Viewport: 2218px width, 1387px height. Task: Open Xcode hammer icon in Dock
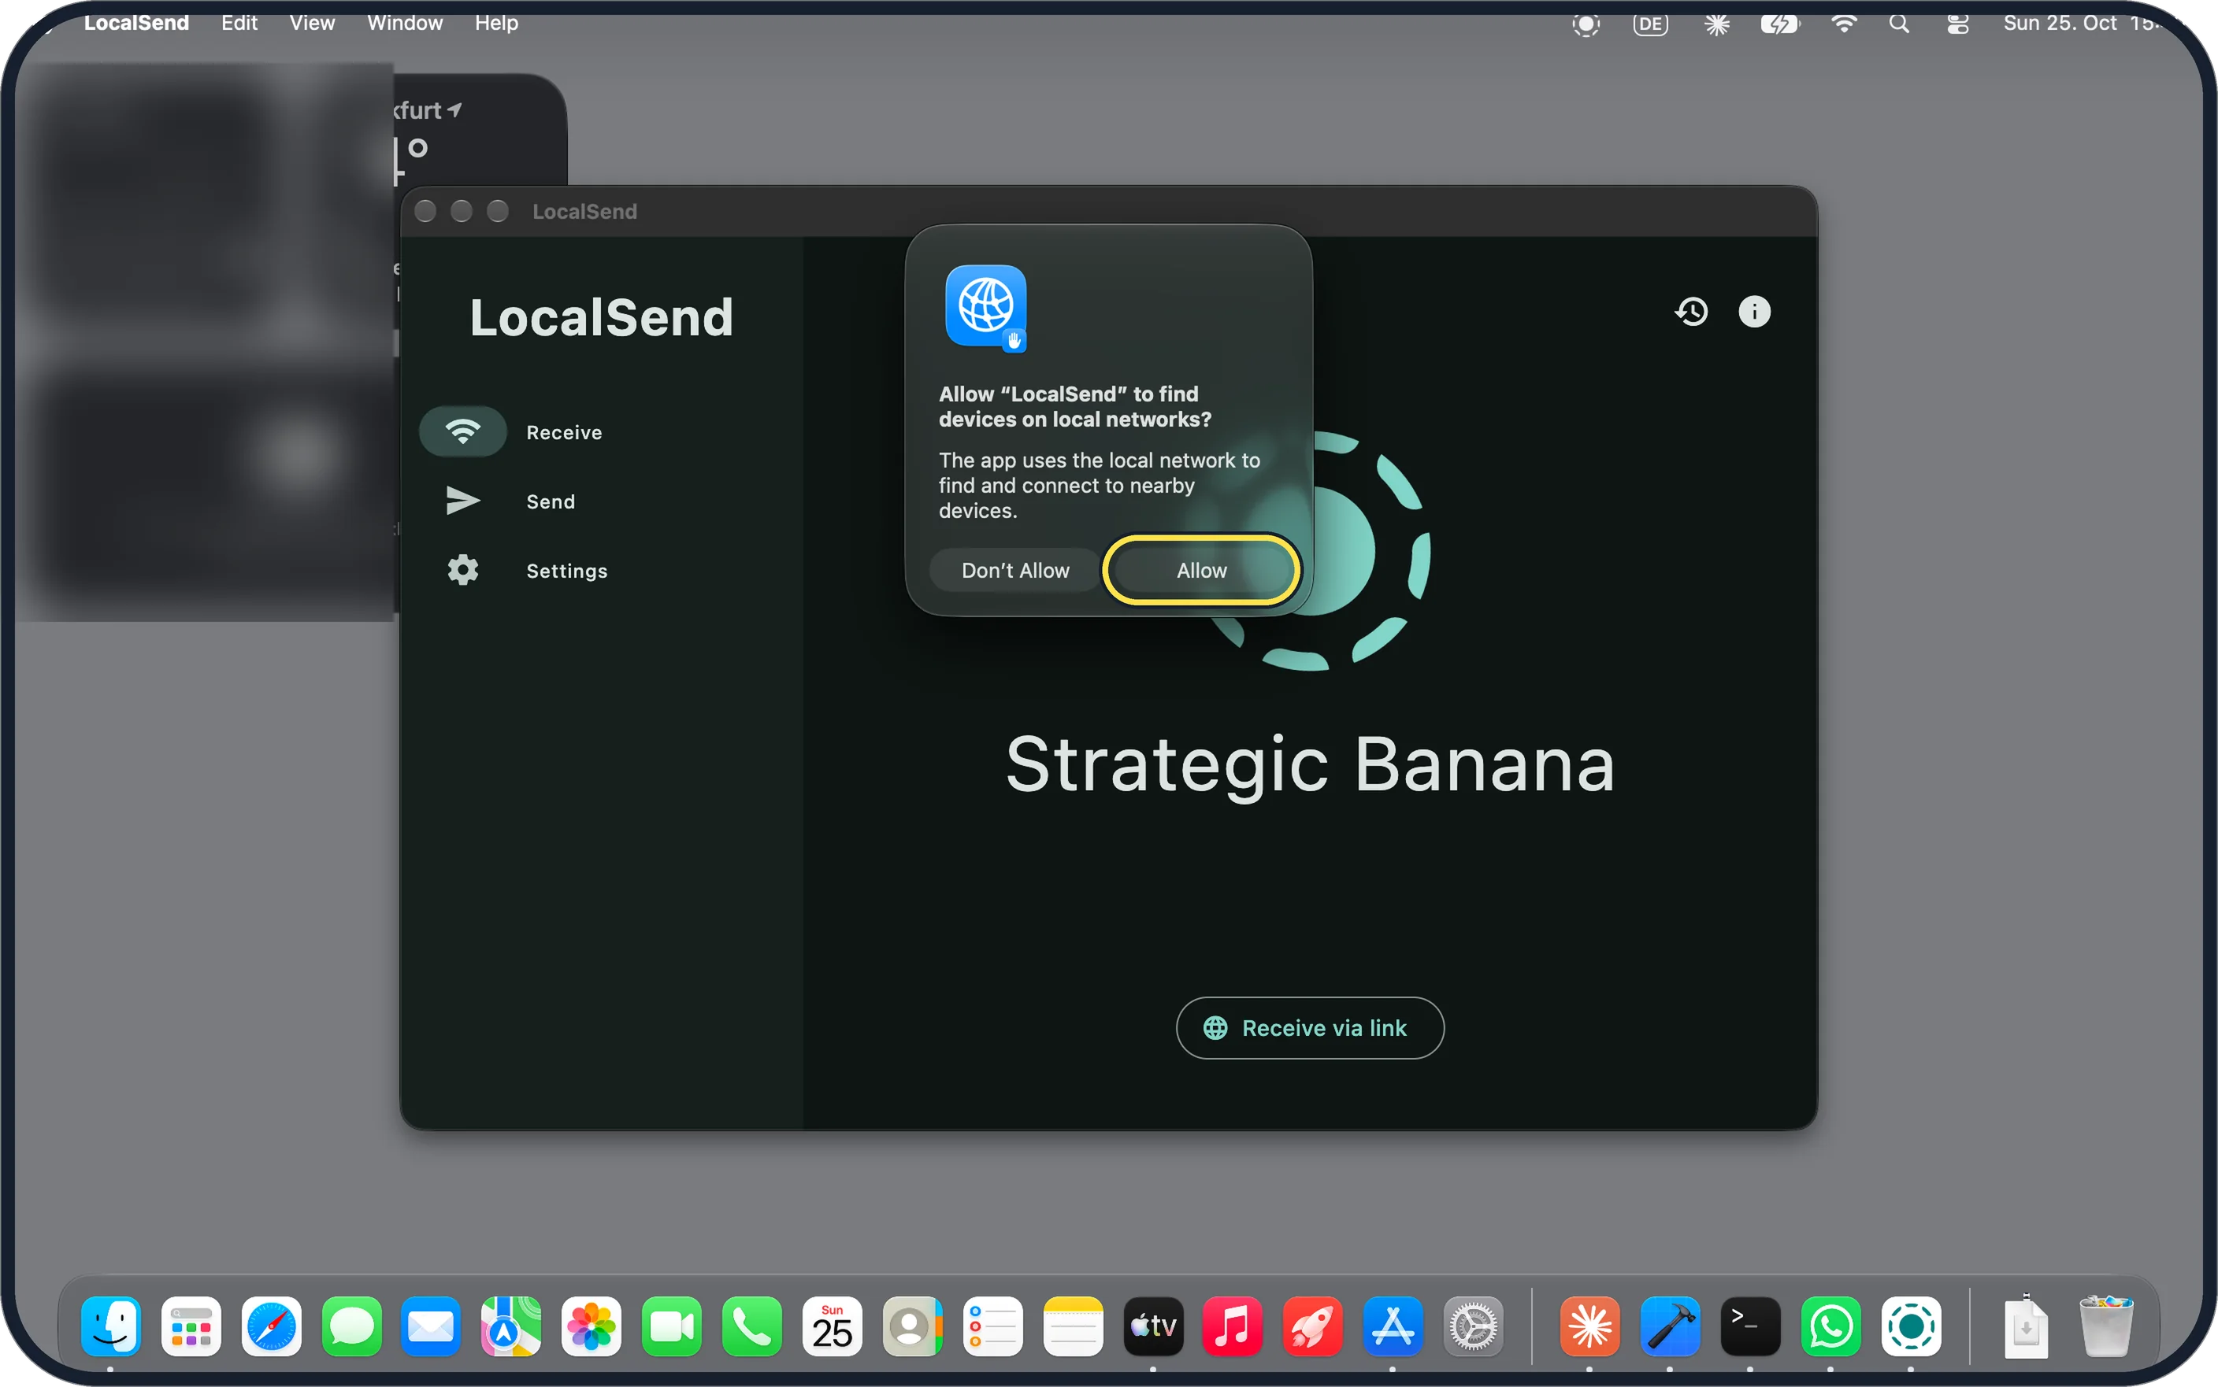[1670, 1326]
